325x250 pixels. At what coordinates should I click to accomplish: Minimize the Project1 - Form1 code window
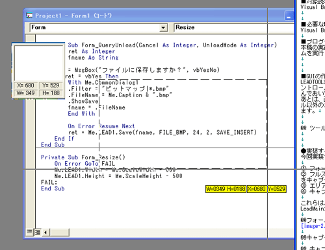(289, 16)
